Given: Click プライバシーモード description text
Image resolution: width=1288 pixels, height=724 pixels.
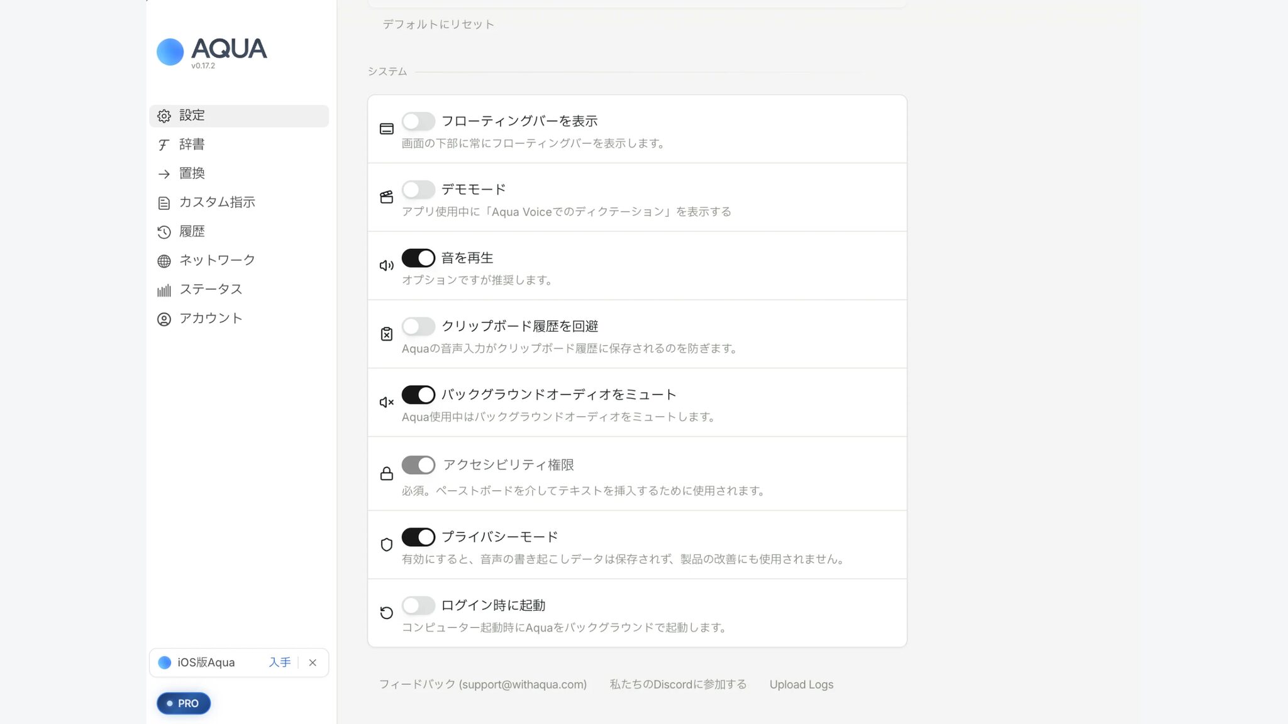Looking at the screenshot, I should coord(623,559).
